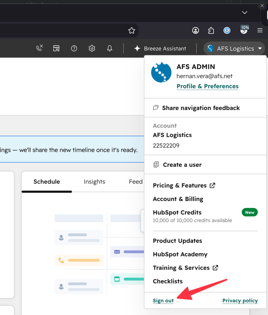Image resolution: width=268 pixels, height=315 pixels.
Task: Open the browser extensions puzzle icon
Action: 211,30
